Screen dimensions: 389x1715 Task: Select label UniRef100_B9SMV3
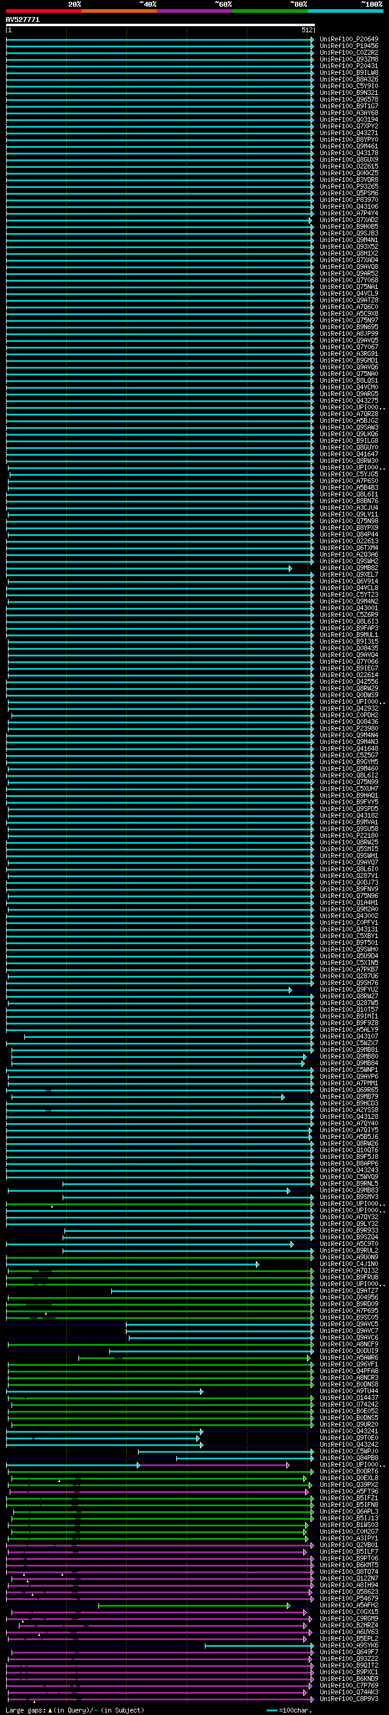pyautogui.click(x=349, y=1197)
